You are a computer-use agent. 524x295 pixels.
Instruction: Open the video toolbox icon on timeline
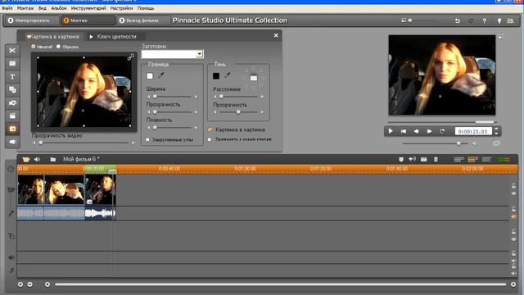(x=25, y=159)
